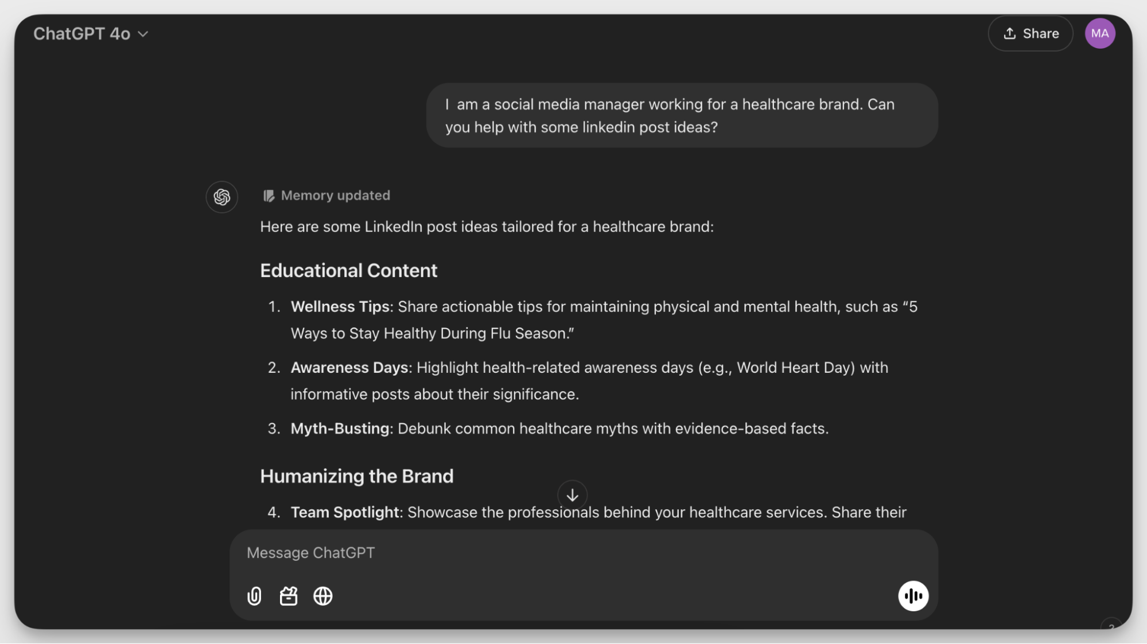The image size is (1147, 644).
Task: Click the memory pencil icon
Action: (269, 196)
